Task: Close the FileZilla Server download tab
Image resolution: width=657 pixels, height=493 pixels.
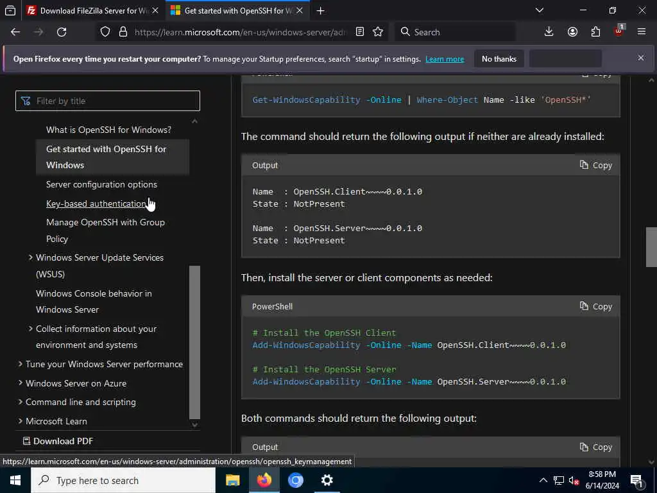Action: pyautogui.click(x=155, y=10)
